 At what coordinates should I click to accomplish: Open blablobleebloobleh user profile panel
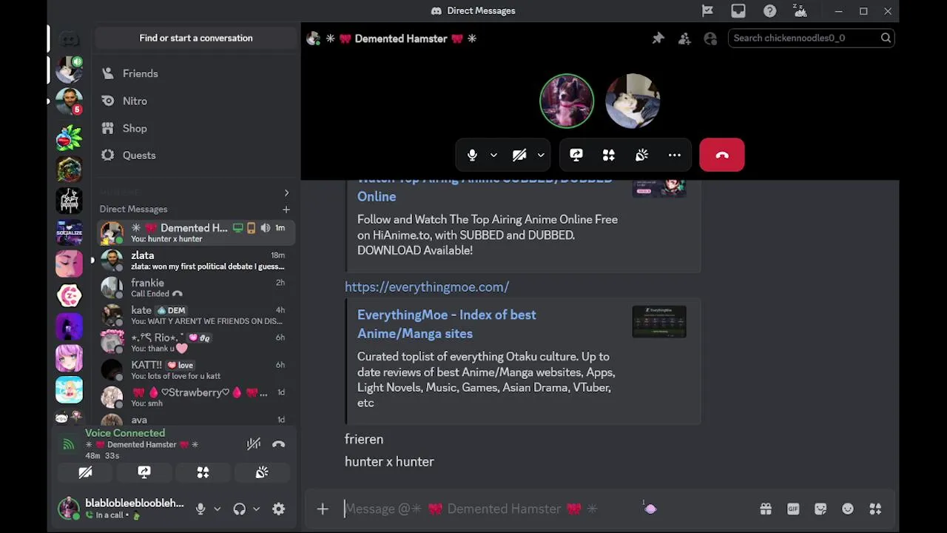click(x=122, y=509)
